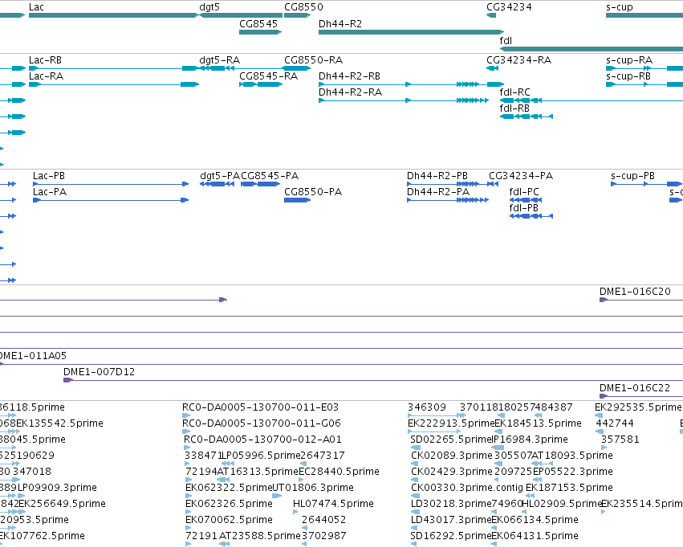Click EST 357581 label
683x548 pixels.
pos(620,440)
